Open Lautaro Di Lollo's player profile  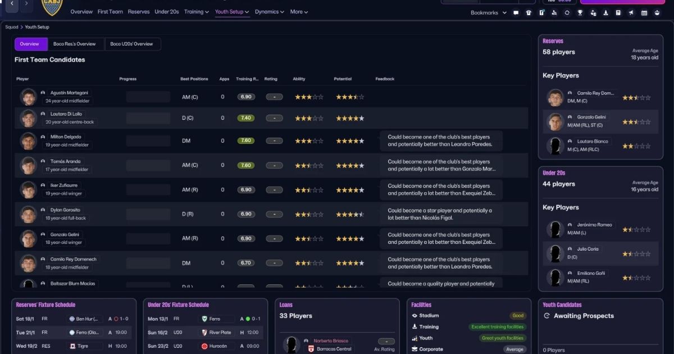click(66, 114)
